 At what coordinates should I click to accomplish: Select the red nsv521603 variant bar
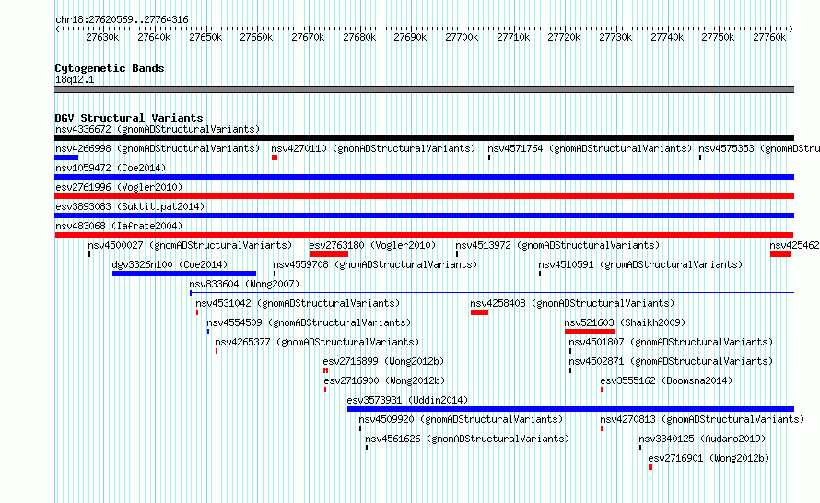coord(590,332)
